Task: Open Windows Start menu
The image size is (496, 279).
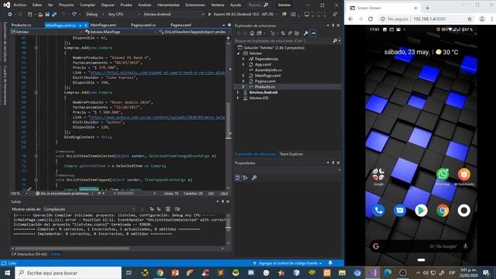Action: 7,273
